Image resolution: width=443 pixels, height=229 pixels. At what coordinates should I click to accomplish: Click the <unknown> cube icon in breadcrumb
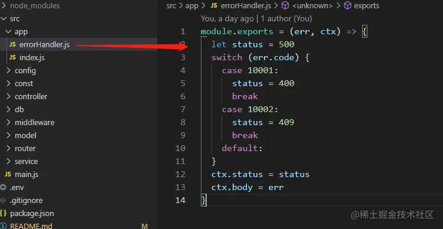(285, 6)
